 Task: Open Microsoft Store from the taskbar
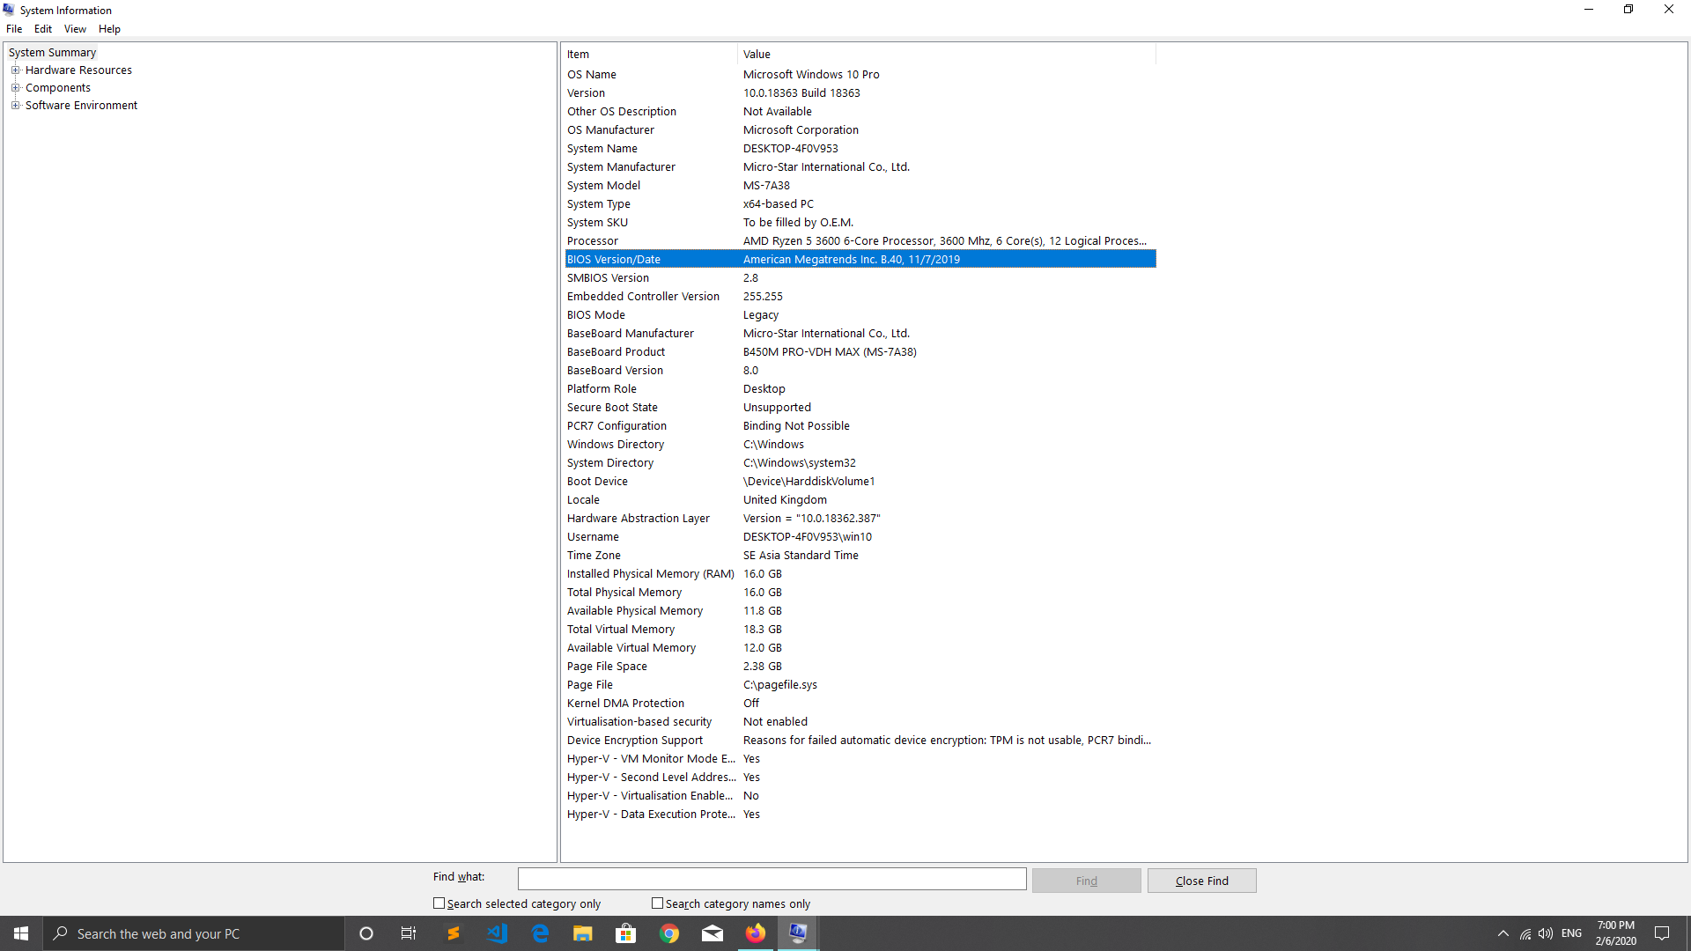click(x=626, y=933)
